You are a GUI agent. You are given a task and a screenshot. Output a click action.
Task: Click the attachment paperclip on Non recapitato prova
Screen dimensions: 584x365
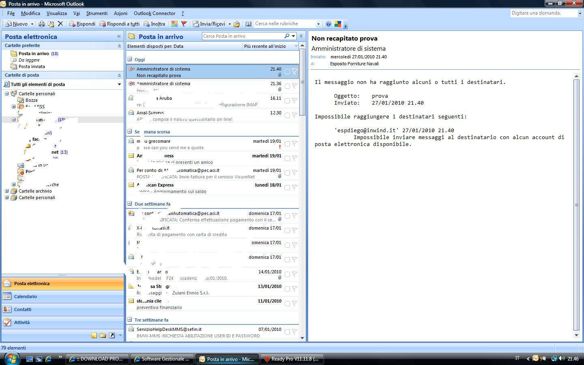[x=279, y=75]
